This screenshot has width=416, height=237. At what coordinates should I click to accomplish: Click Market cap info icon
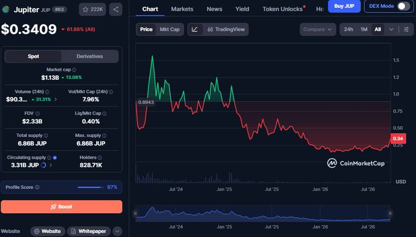click(x=74, y=70)
